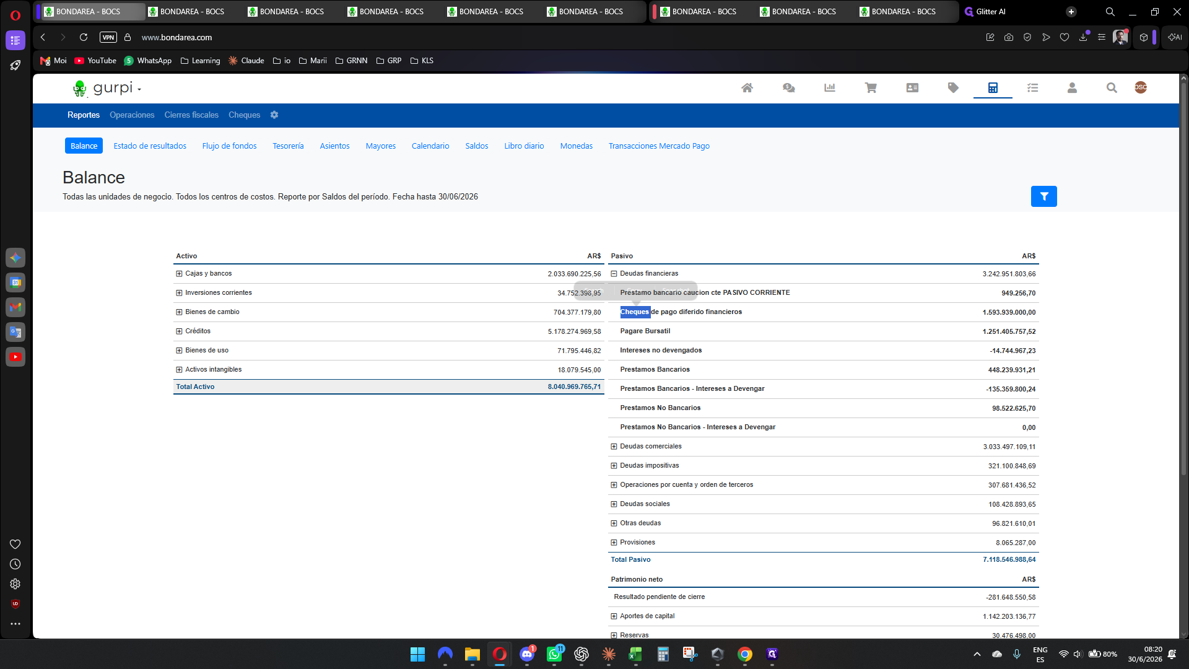Expand Inversiones corrientes row
1189x669 pixels.
[179, 293]
